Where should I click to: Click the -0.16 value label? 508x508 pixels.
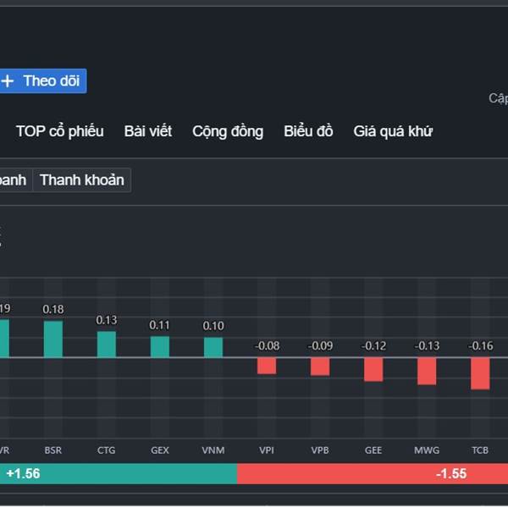click(480, 346)
